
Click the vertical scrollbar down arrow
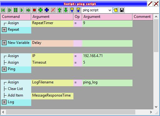(x=156, y=107)
